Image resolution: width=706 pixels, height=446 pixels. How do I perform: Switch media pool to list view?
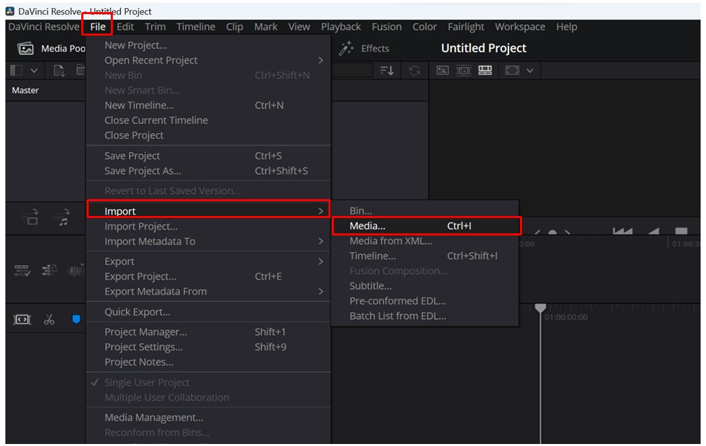pos(486,70)
